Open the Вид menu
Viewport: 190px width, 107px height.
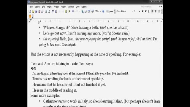pyautogui.click(x=43, y=7)
